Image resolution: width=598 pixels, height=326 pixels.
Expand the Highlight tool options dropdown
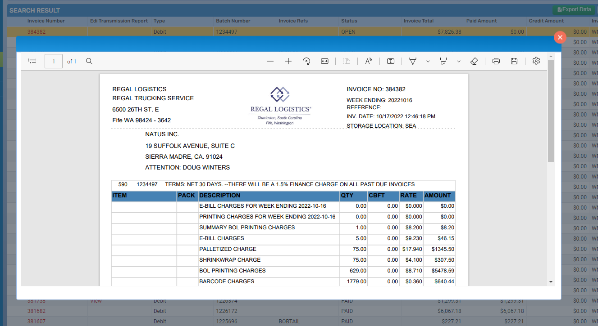click(x=458, y=61)
